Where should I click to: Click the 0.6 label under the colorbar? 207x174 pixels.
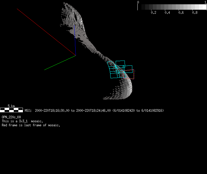[x=181, y=13]
